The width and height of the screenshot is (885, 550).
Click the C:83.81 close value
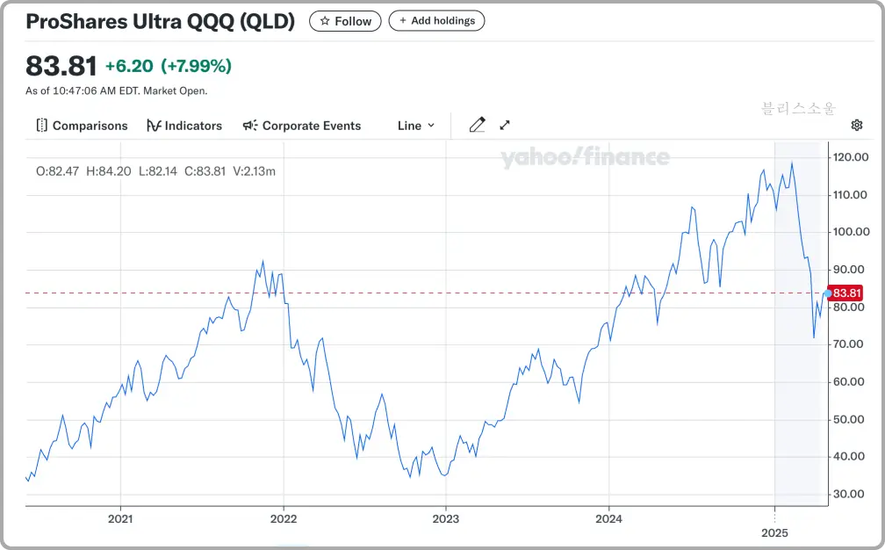[205, 171]
